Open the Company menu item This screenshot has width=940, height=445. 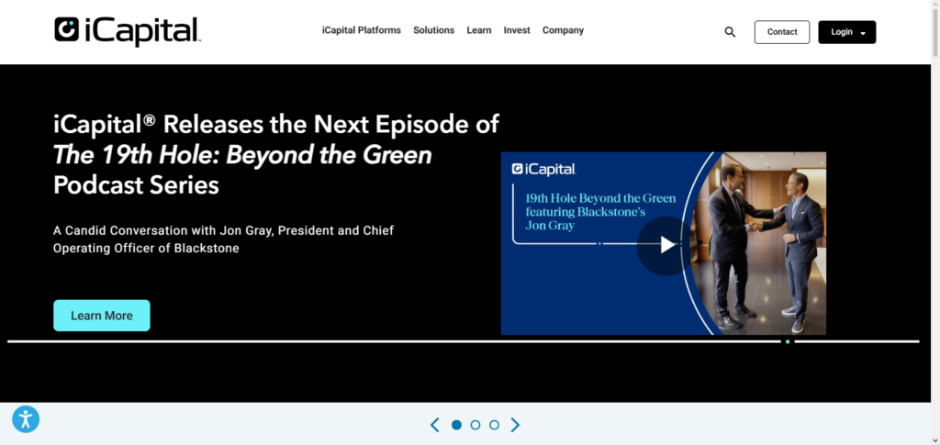563,30
